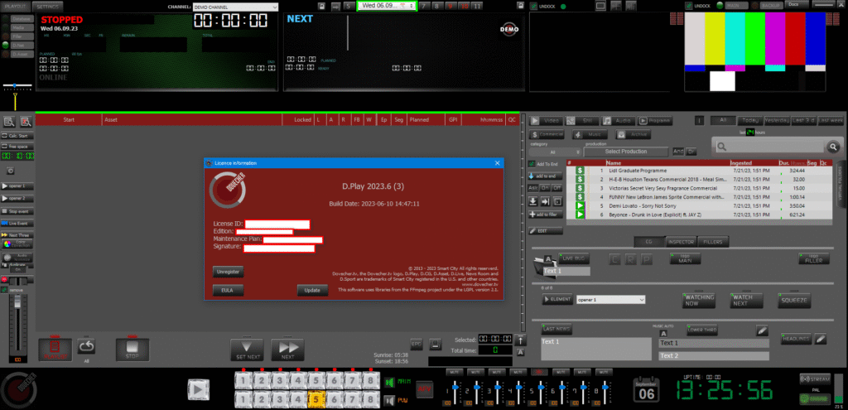Image resolution: width=848 pixels, height=410 pixels.
Task: Toggle the And filter button beside production
Action: click(677, 152)
